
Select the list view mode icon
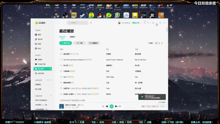(156, 43)
